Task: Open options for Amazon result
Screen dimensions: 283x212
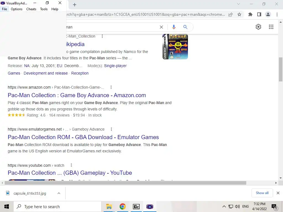Action: coord(111,87)
